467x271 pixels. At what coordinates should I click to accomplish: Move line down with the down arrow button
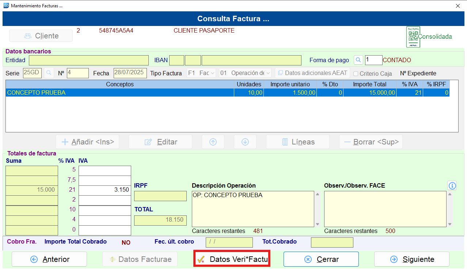245,142
